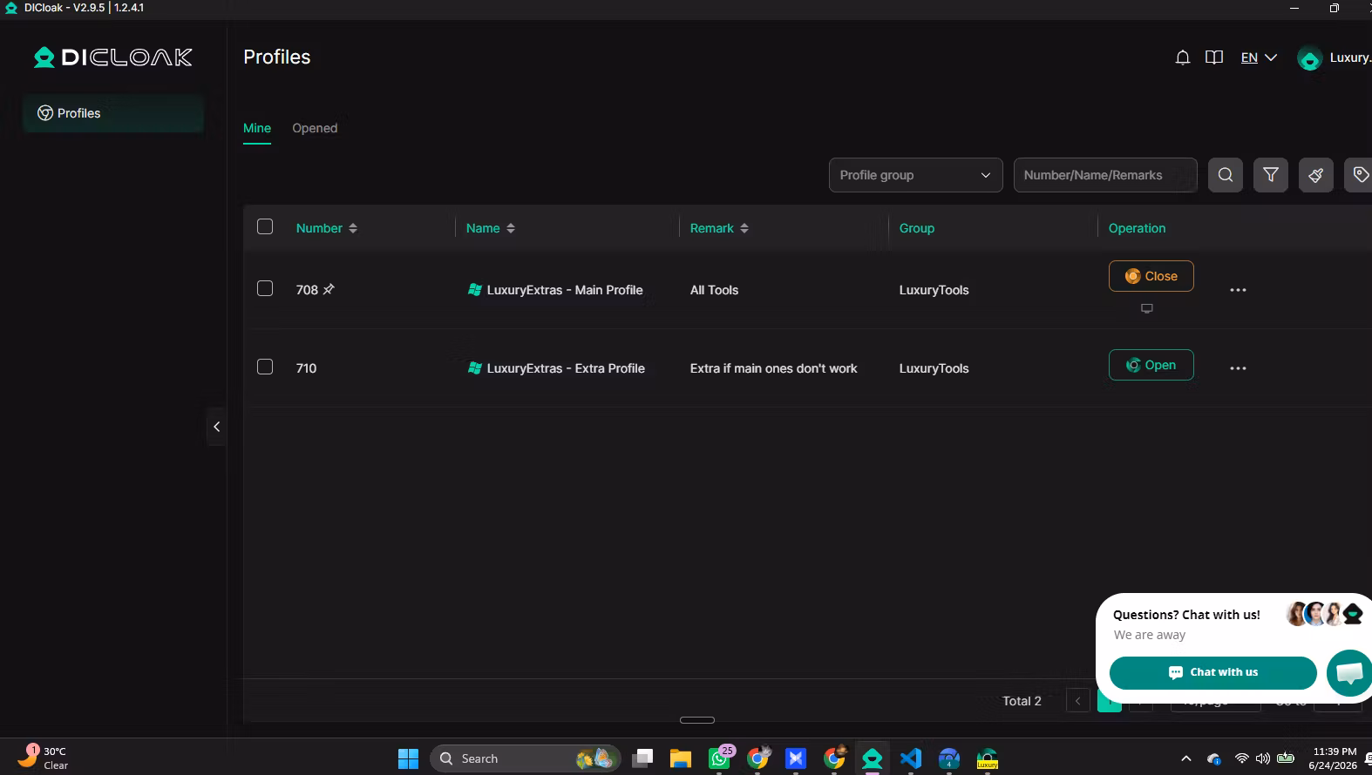Open the filter funnel options
The height and width of the screenshot is (775, 1372).
click(x=1271, y=175)
